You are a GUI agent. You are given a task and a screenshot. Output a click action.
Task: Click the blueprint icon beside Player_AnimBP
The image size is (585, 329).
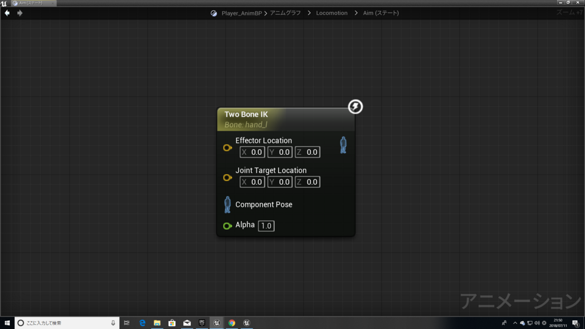click(x=214, y=13)
